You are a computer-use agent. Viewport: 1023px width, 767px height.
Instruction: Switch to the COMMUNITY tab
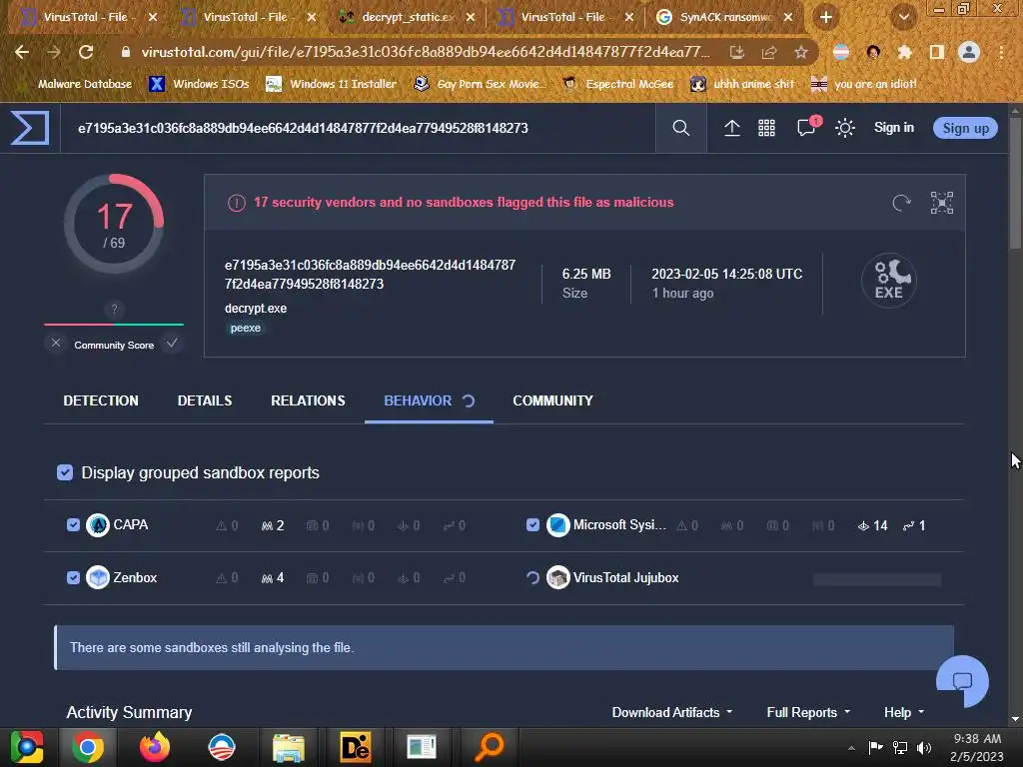coord(552,400)
